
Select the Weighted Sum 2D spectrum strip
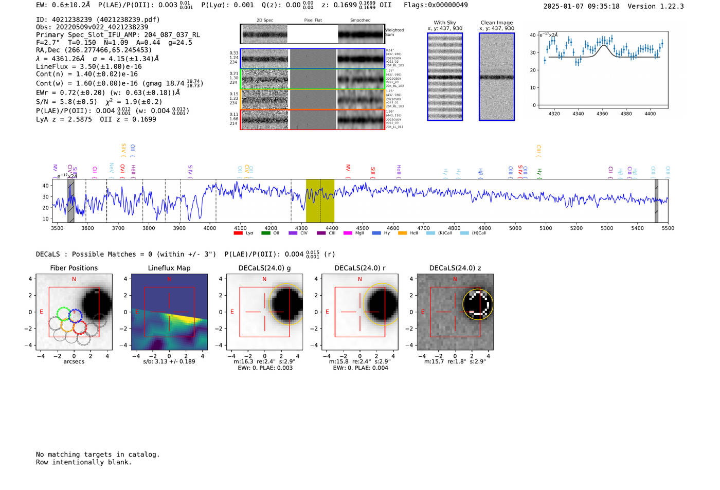[x=313, y=34]
